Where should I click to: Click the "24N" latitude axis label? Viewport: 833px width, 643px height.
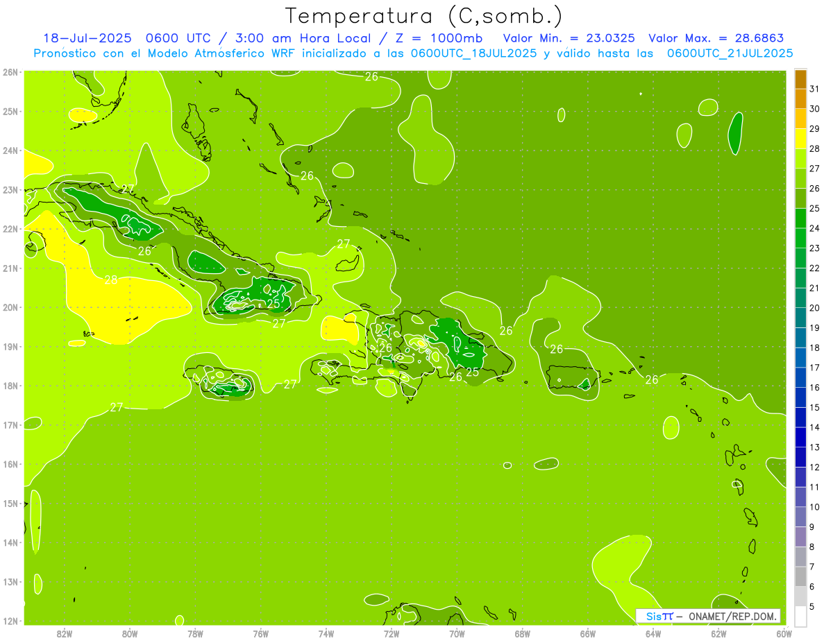pos(10,151)
